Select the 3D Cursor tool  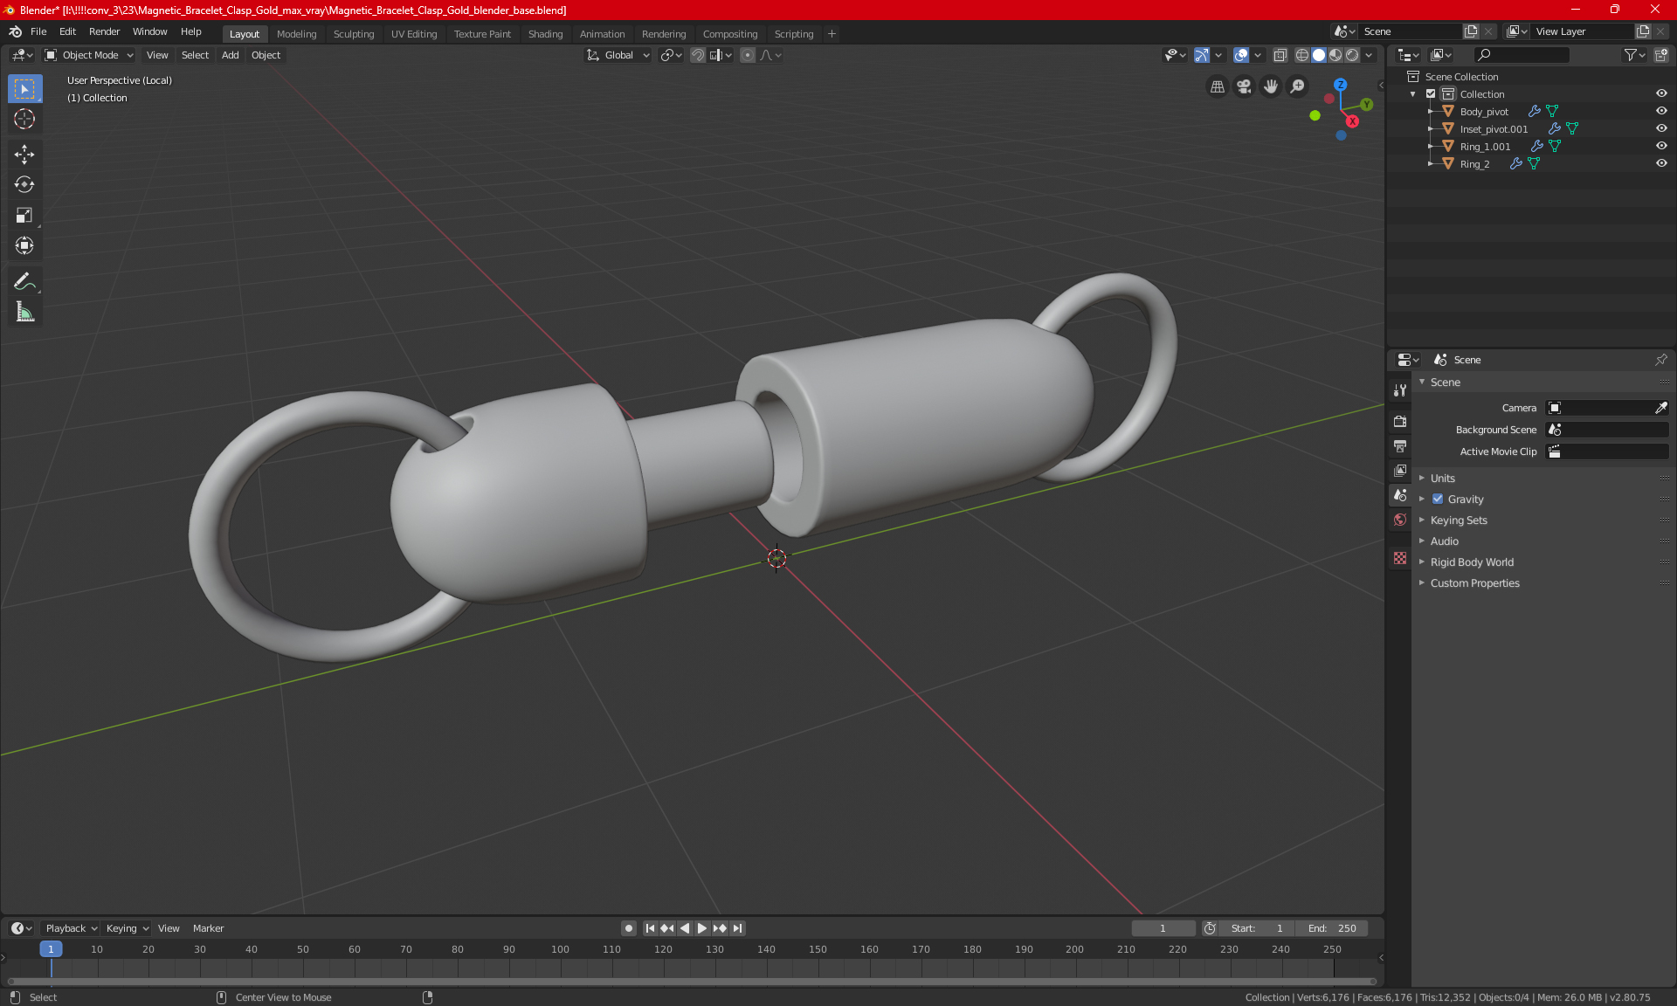click(x=24, y=120)
